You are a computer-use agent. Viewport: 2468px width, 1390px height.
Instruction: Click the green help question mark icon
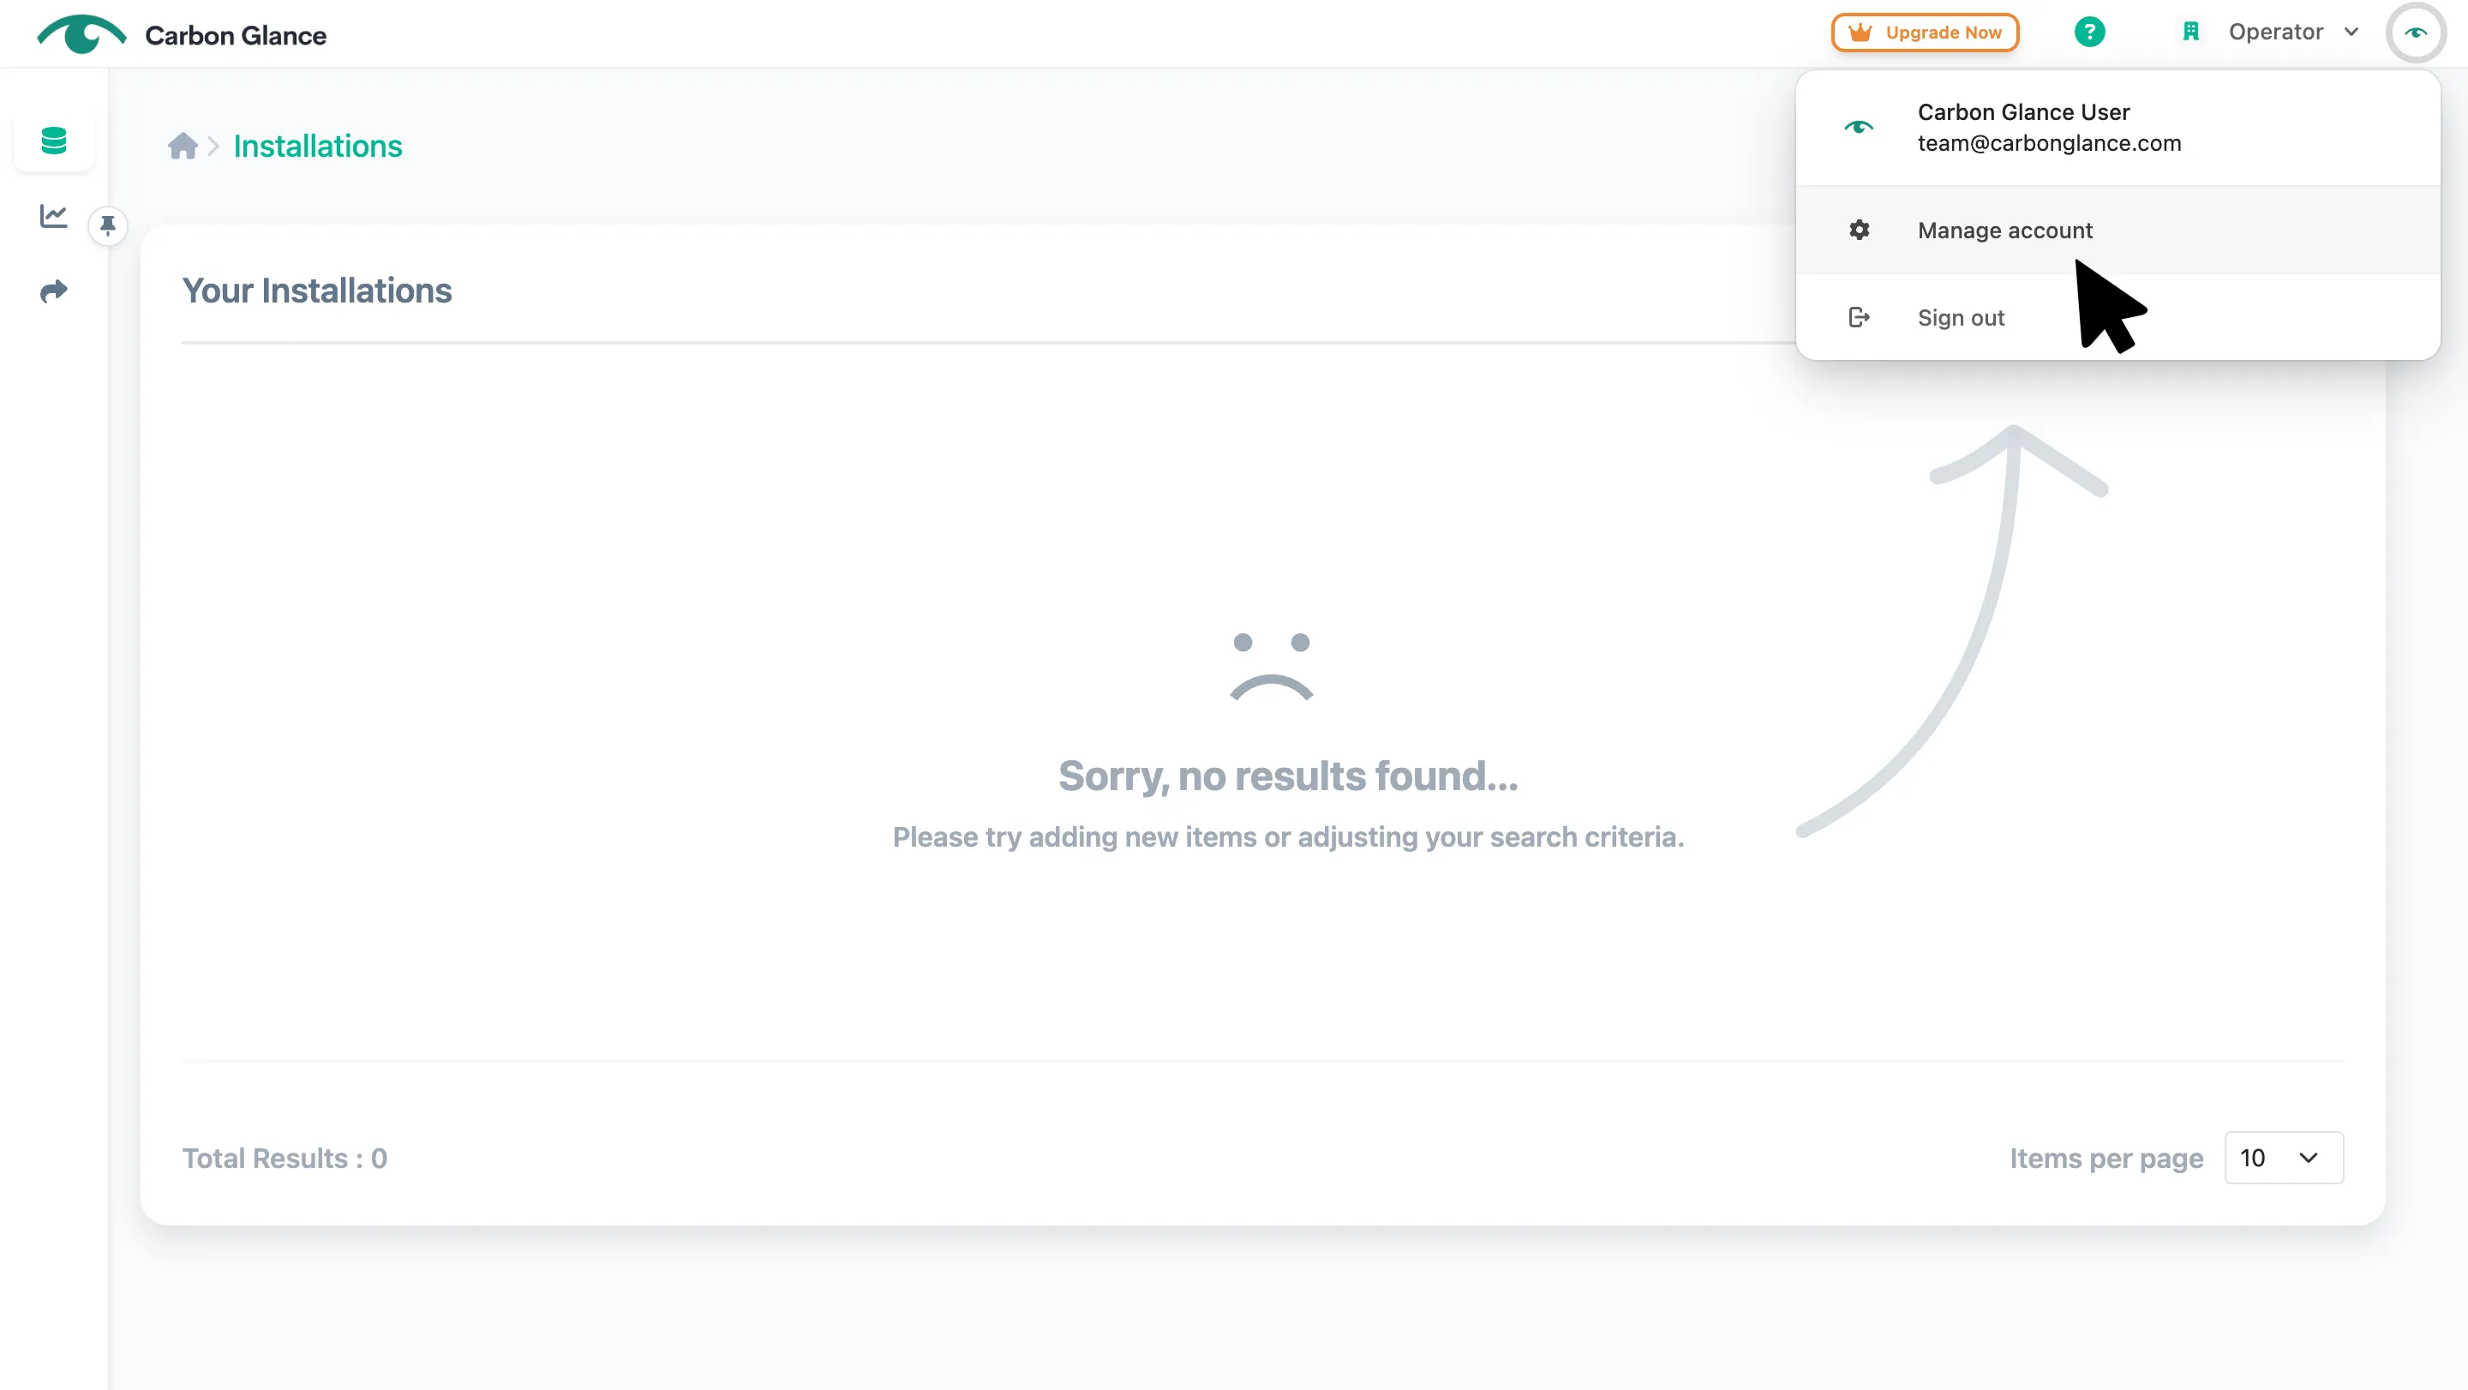pos(2089,33)
